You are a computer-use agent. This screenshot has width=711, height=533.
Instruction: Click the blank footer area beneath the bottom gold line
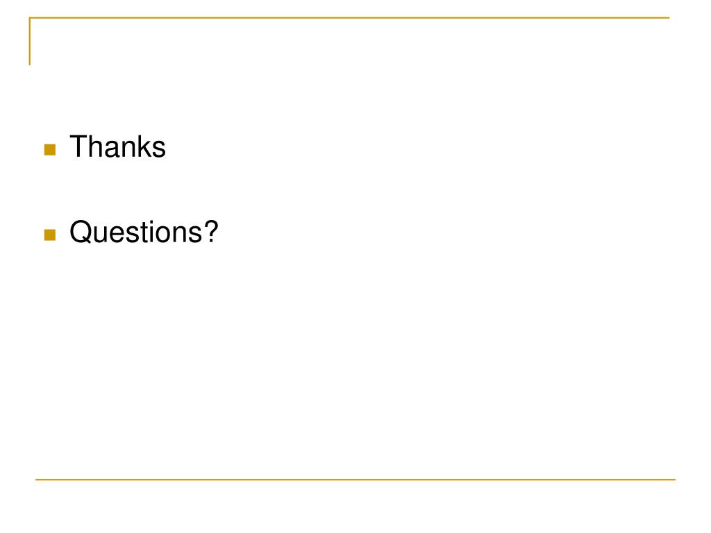point(355,507)
